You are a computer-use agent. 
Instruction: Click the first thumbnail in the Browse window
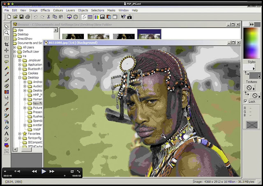[73, 37]
